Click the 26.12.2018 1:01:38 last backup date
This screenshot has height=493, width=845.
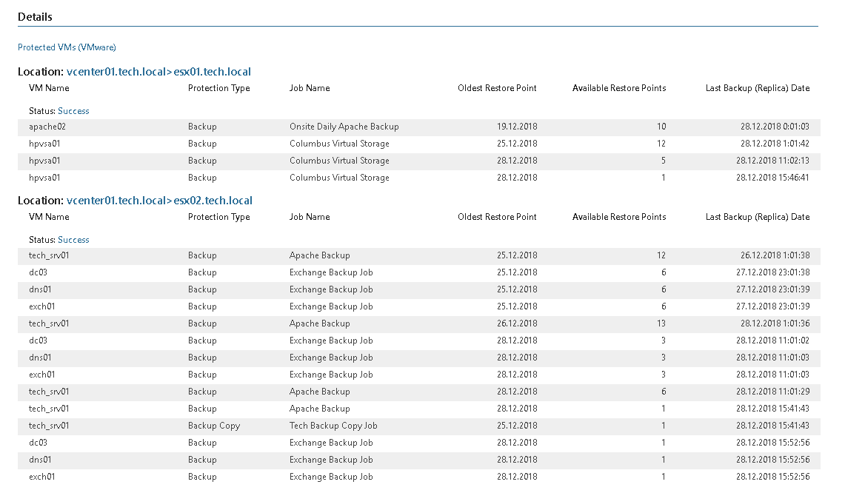pos(775,255)
